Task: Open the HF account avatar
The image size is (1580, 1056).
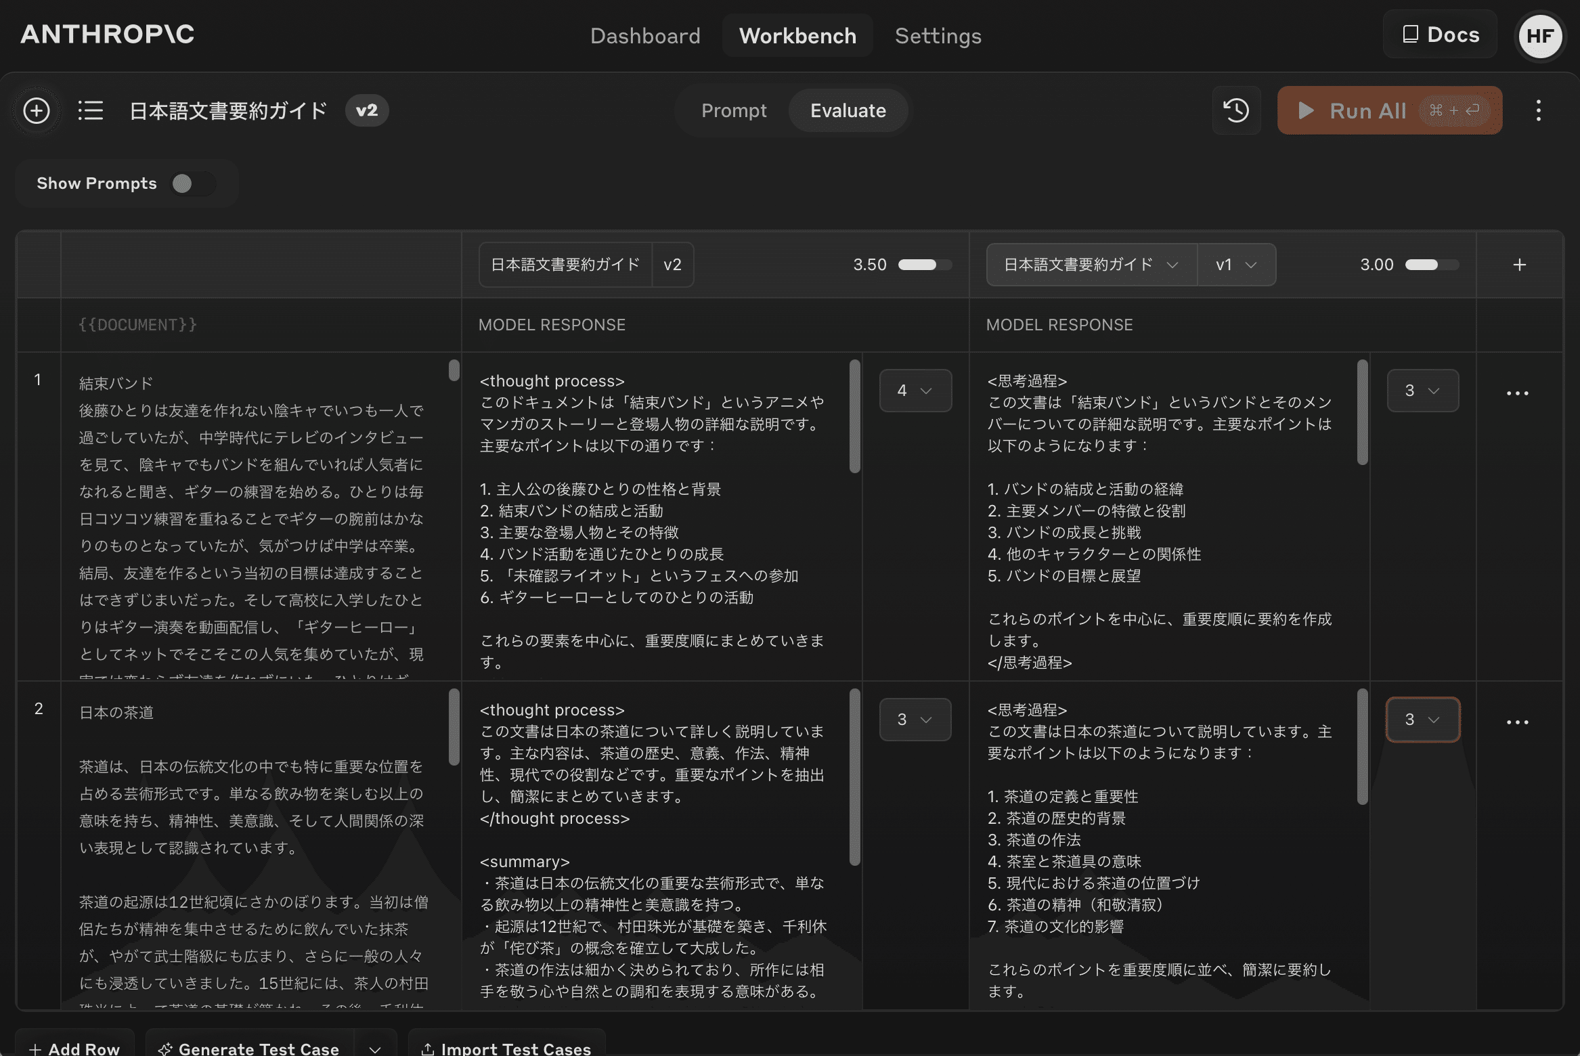Action: click(x=1539, y=36)
